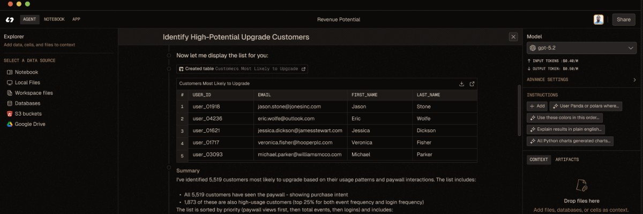Add a new instruction with Add button
The height and width of the screenshot is (214, 643).
(537, 106)
